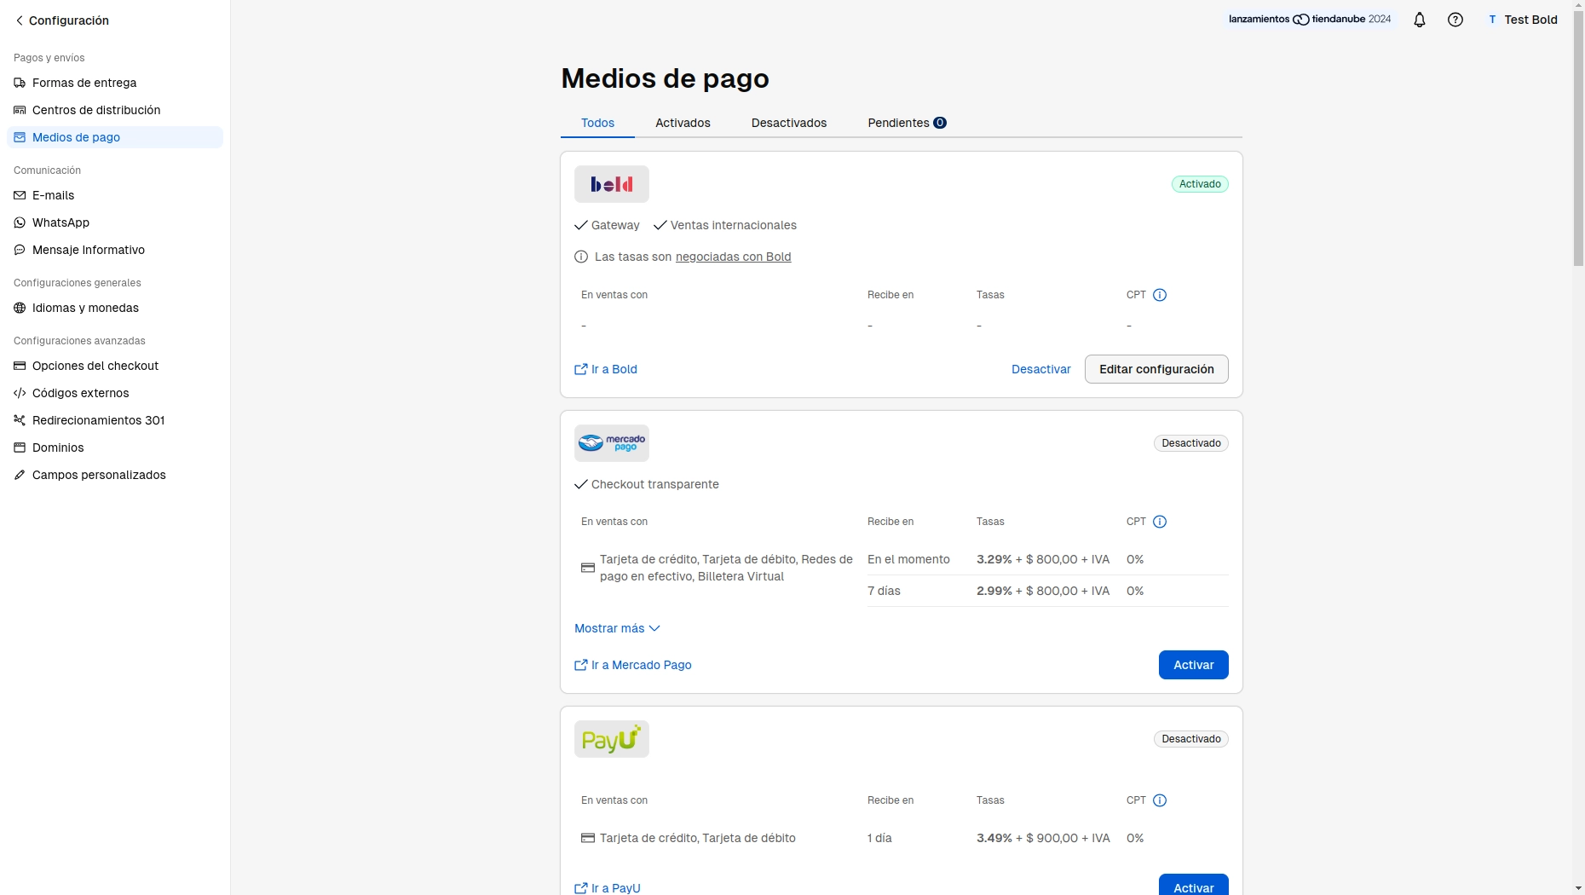Click the CPT info icon in Mercado Pago card
This screenshot has height=895, width=1585.
coord(1159,522)
